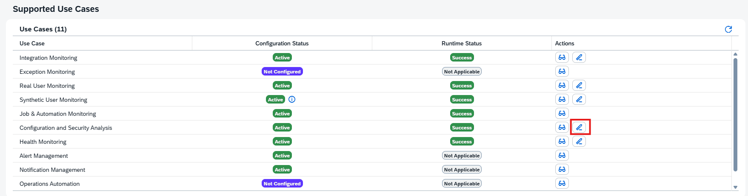View Notification Management glasses icon
This screenshot has height=196, width=748.
(562, 169)
